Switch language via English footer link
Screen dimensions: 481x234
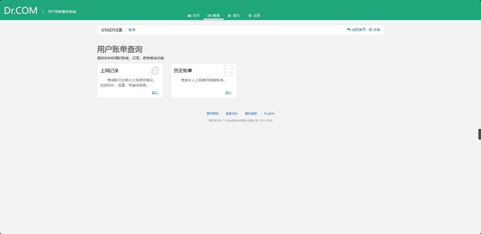click(x=269, y=113)
